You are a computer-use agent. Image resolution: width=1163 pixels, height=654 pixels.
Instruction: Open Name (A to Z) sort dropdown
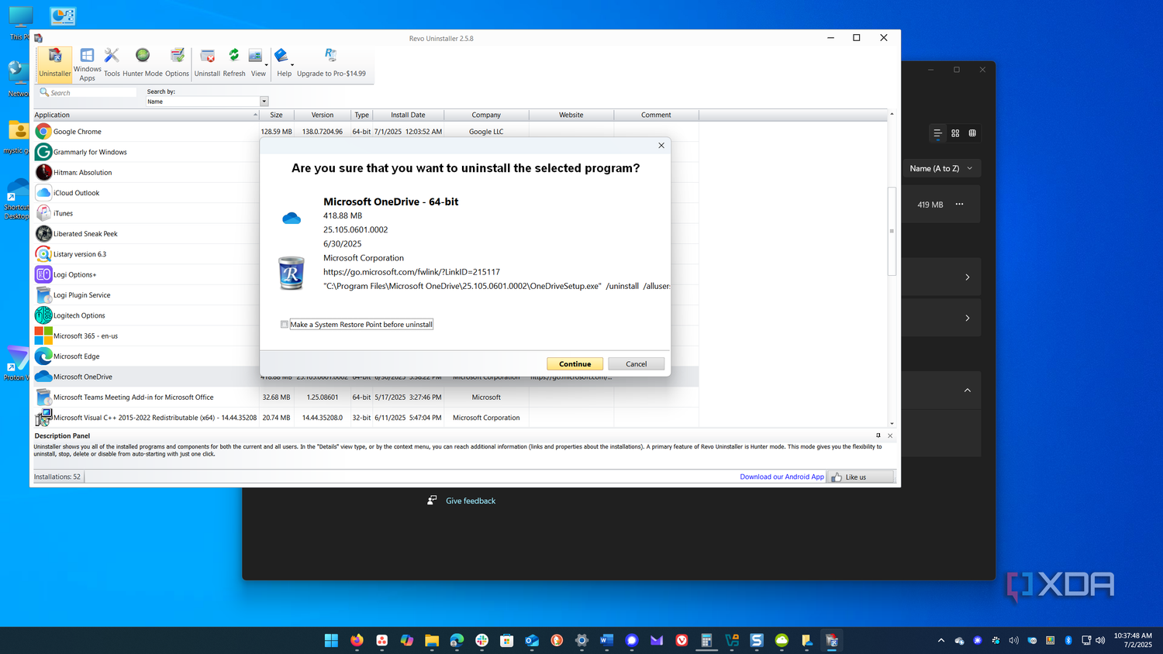click(x=941, y=168)
